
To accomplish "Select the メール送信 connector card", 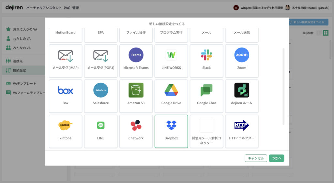I will [x=242, y=35].
